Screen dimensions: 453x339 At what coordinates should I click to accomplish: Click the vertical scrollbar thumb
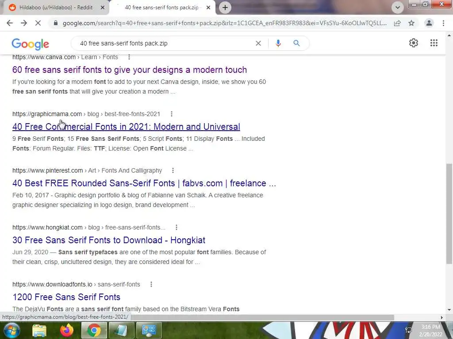[x=449, y=213]
